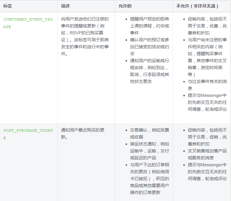Click the 描述 column header
This screenshot has height=201, width=231.
pyautogui.click(x=65, y=6)
